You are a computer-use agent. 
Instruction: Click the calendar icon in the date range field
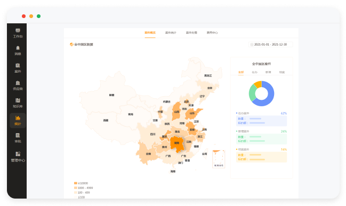pos(252,45)
